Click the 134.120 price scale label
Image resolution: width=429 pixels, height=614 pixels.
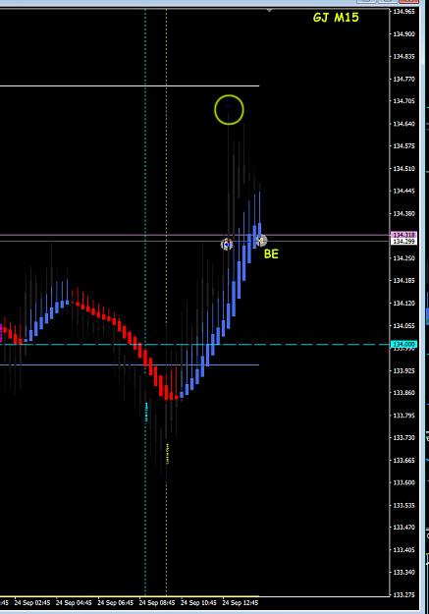(x=403, y=304)
